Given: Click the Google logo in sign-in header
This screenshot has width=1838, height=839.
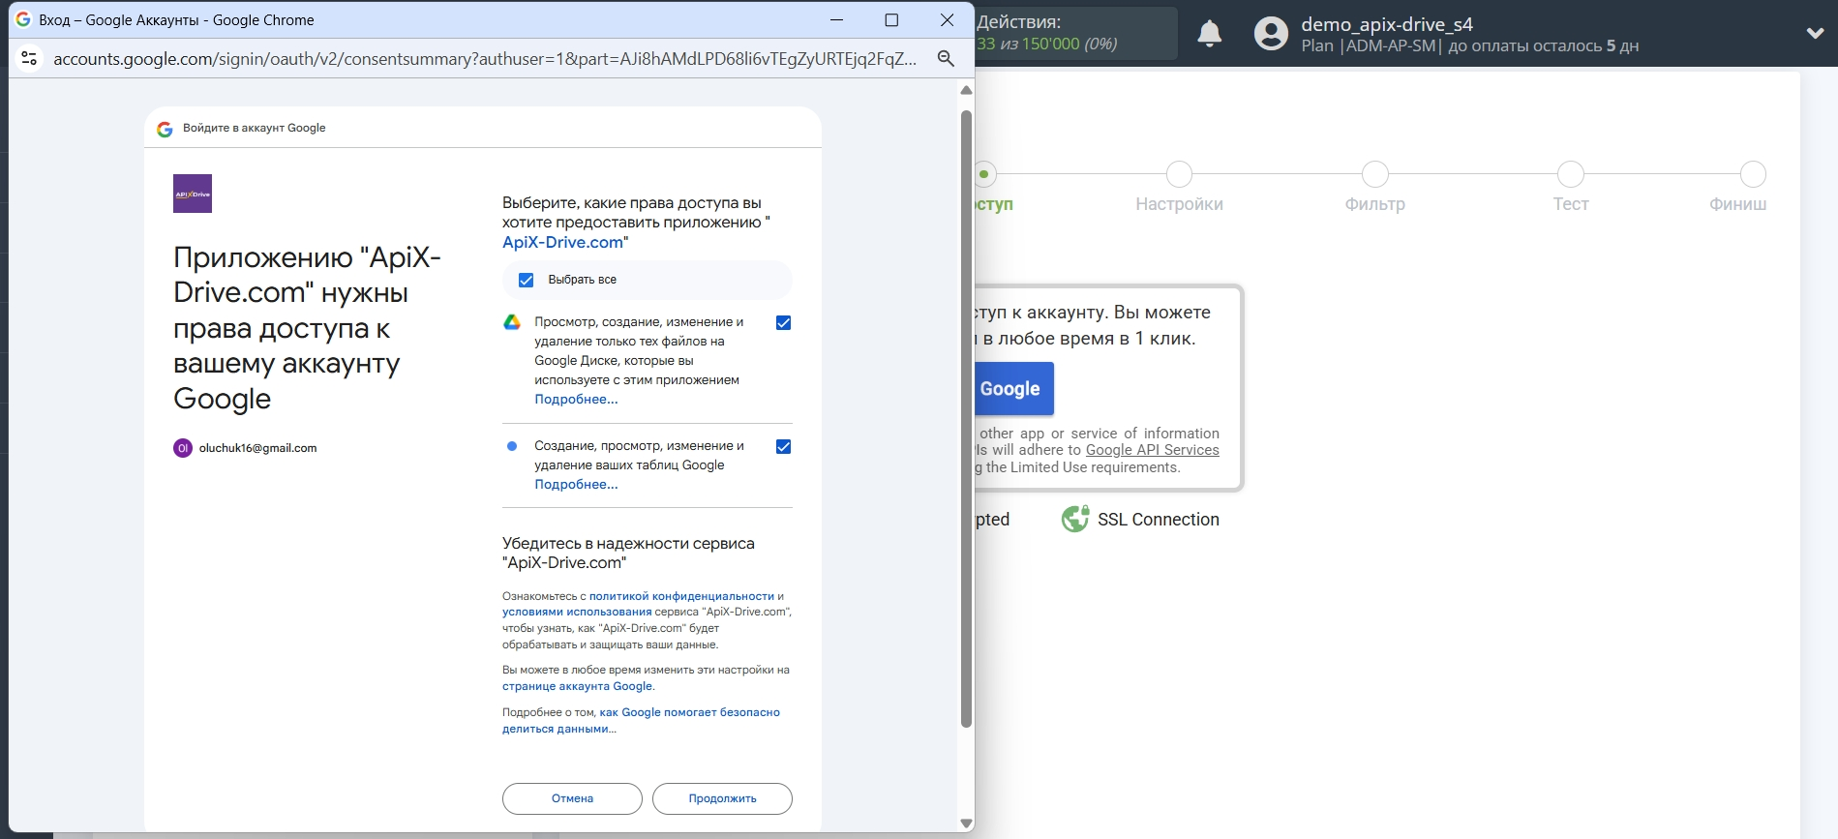Looking at the screenshot, I should [165, 129].
